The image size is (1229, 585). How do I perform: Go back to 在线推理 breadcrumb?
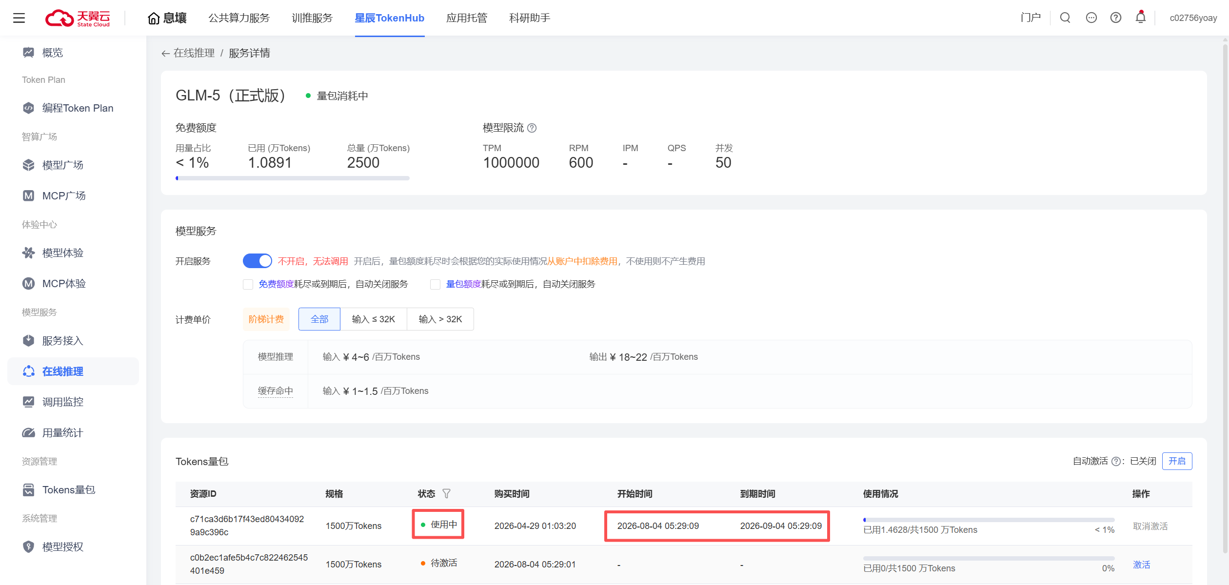tap(194, 53)
